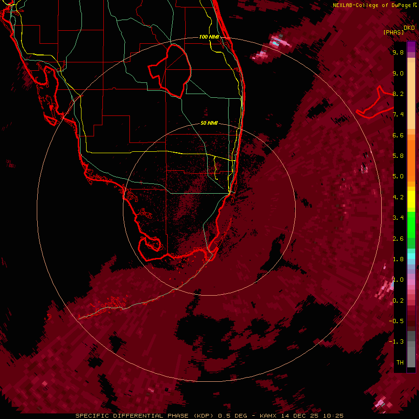
Task: Click the 0.2 value on color scale
Action: (398, 301)
